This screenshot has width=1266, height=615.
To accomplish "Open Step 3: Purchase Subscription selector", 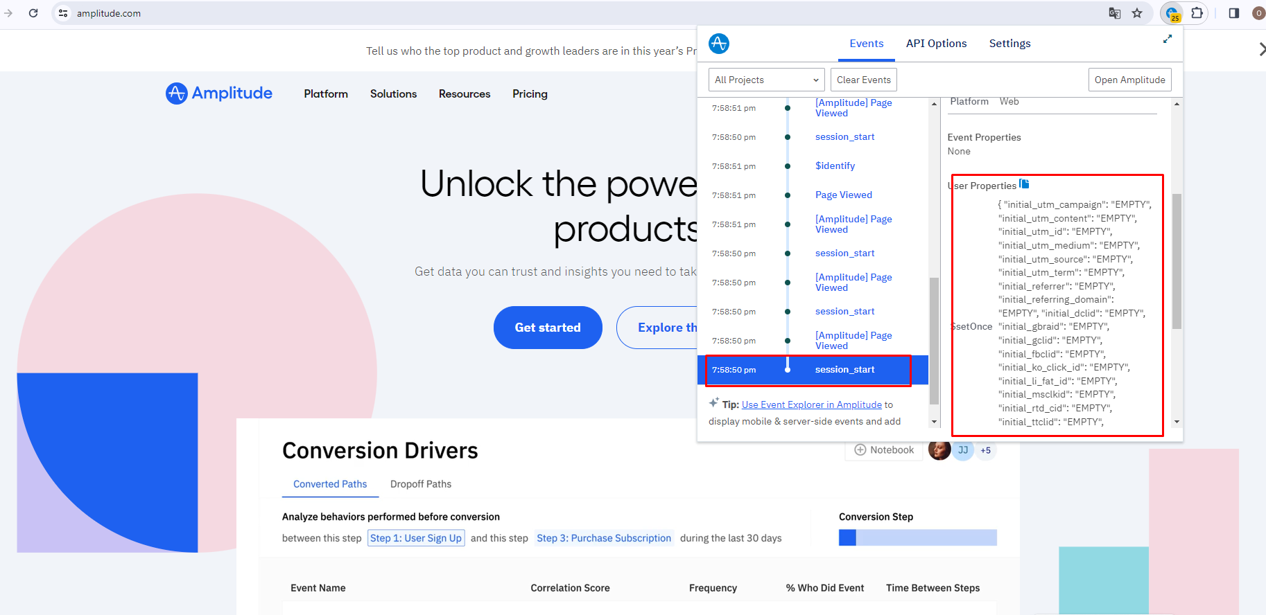I will pos(604,538).
